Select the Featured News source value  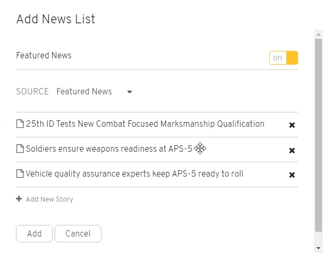tap(84, 91)
